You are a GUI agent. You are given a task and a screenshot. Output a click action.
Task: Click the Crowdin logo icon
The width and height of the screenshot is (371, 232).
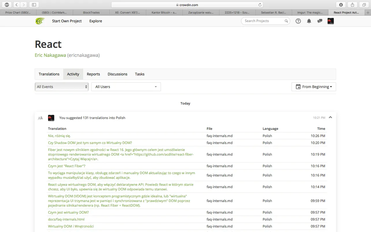click(x=40, y=21)
